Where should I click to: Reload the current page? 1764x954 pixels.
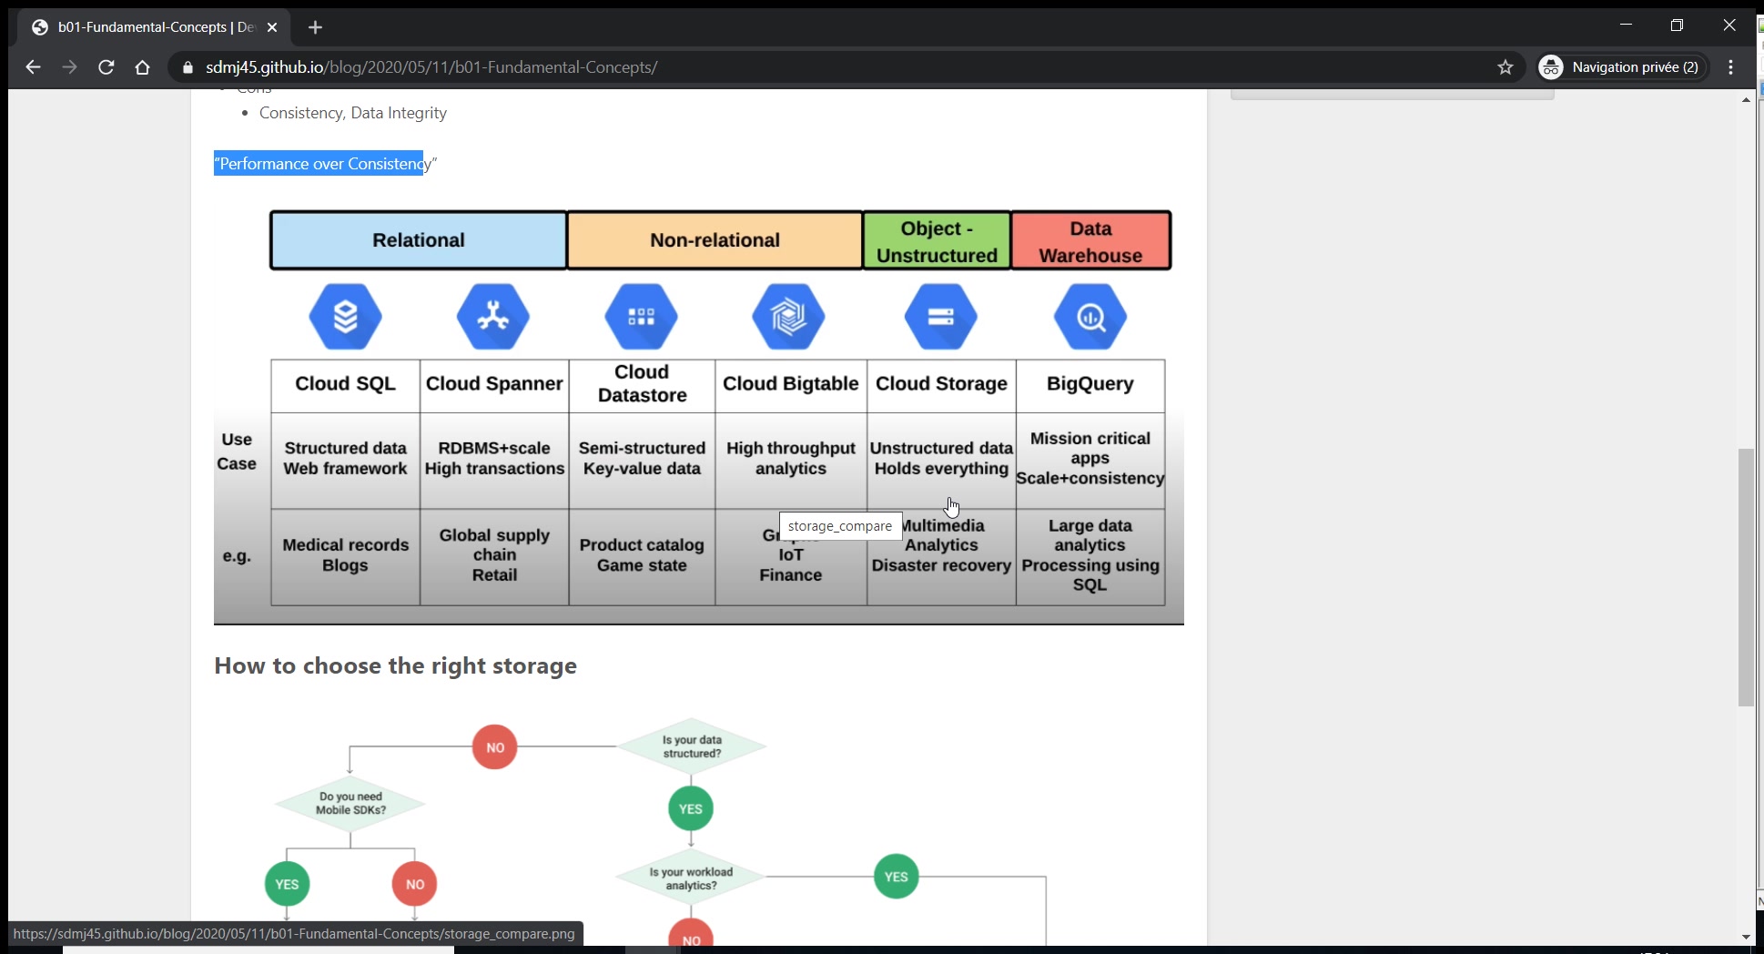pyautogui.click(x=106, y=67)
